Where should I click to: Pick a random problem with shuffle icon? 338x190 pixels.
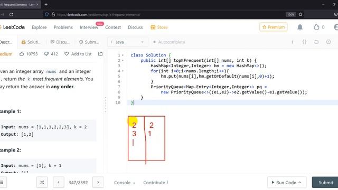coord(42,183)
